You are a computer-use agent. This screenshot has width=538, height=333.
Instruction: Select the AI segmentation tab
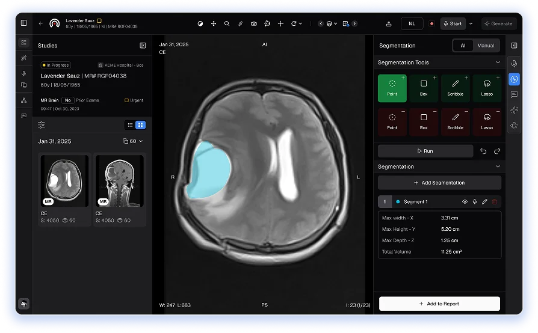coord(462,46)
